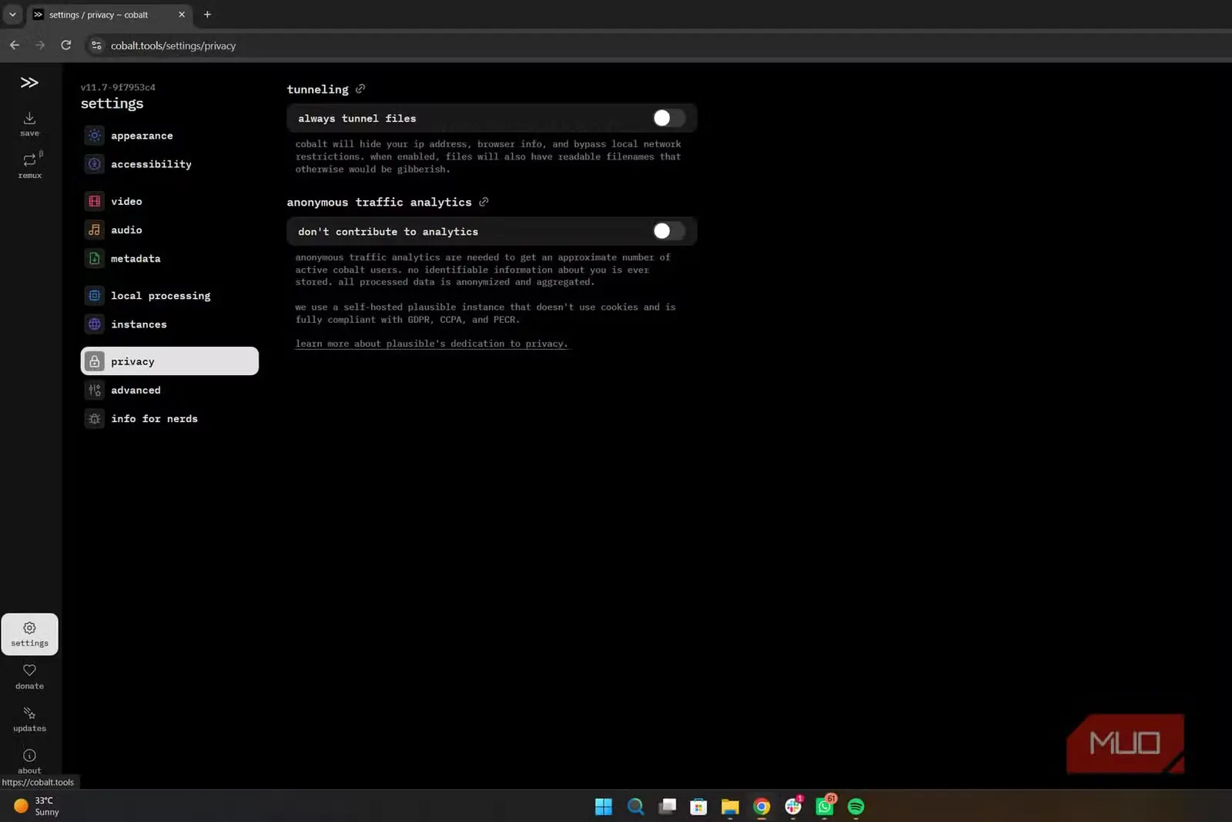The width and height of the screenshot is (1232, 822).
Task: Open the remux page in the sidebar
Action: pos(29,166)
